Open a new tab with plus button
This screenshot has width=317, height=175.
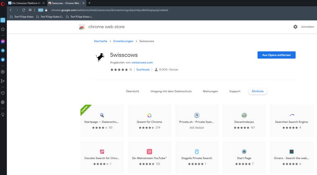(x=89, y=3)
